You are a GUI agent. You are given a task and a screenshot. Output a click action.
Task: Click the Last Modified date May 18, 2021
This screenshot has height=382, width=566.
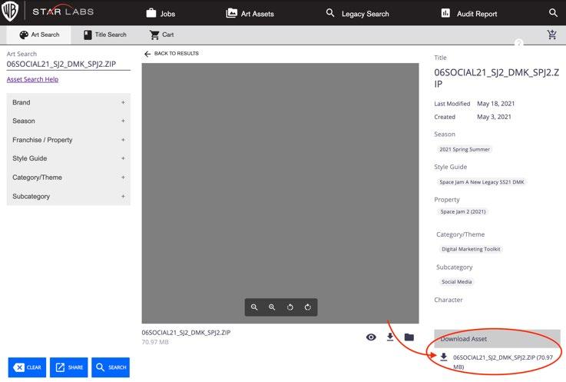click(x=495, y=104)
